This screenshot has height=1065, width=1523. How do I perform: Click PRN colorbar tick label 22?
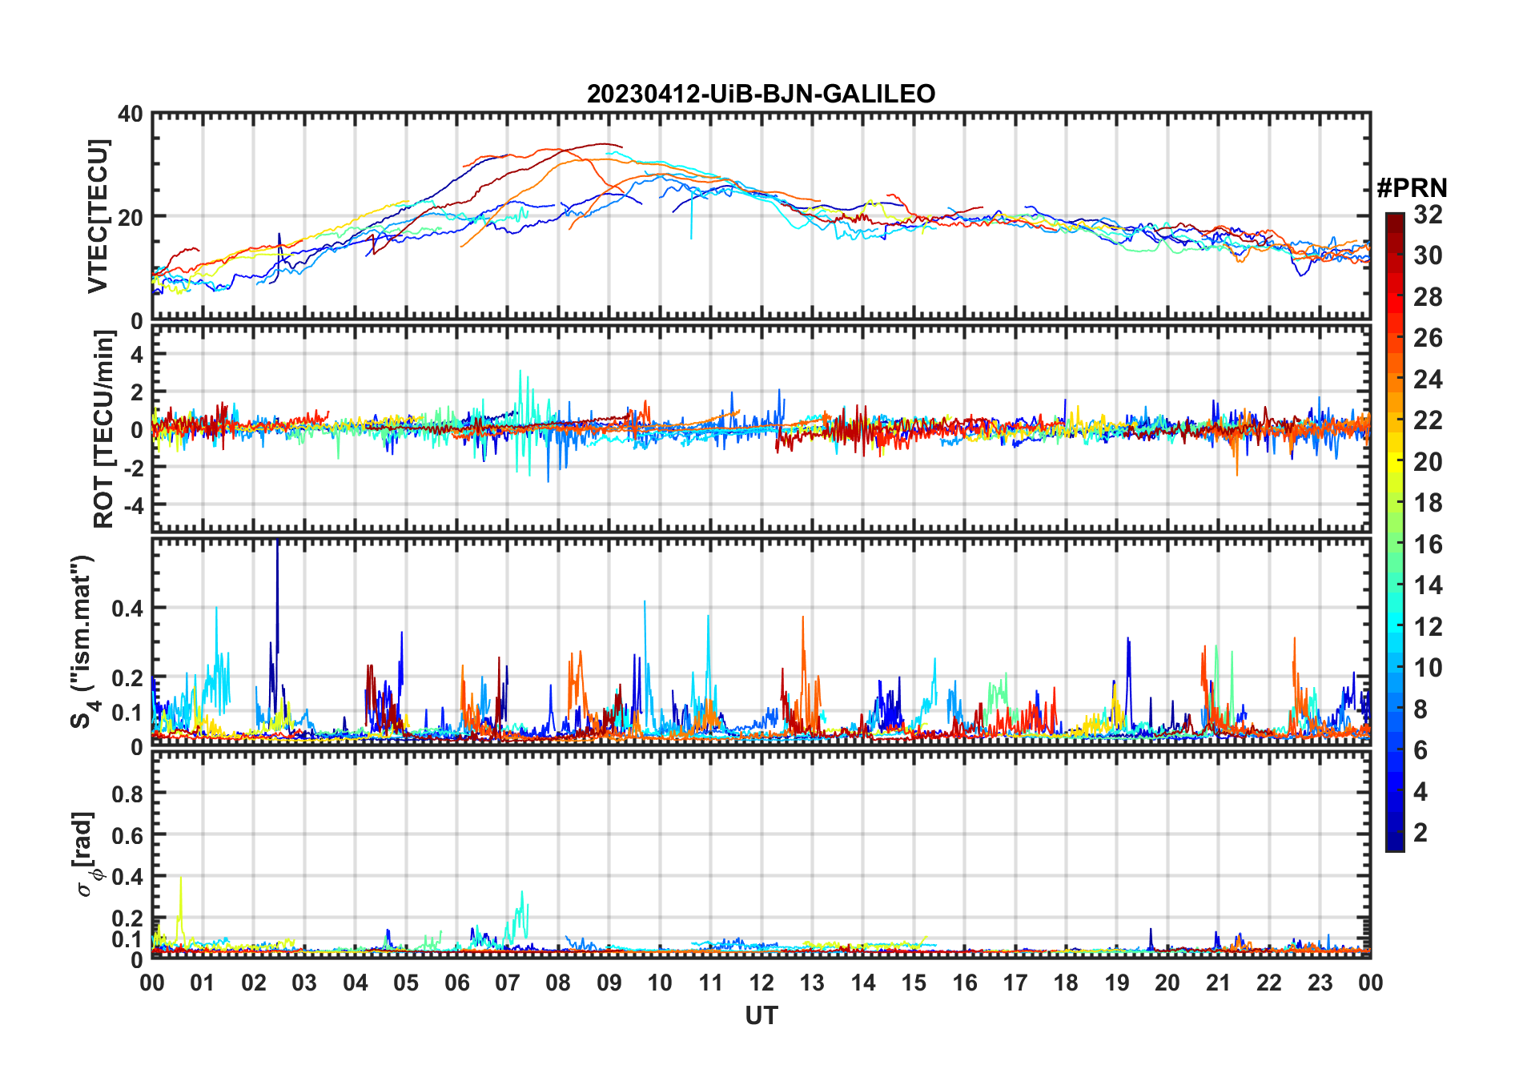(x=1428, y=420)
